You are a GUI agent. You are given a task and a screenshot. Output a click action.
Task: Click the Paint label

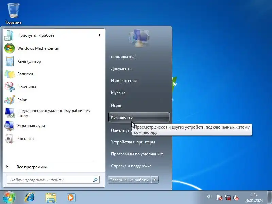point(22,100)
